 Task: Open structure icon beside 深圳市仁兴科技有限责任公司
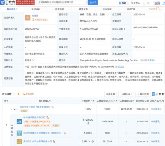point(54,141)
